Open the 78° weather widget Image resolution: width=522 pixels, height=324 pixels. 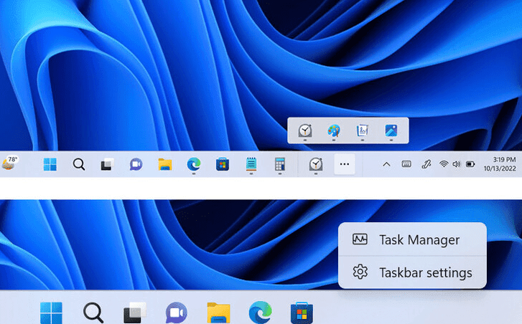click(10, 163)
